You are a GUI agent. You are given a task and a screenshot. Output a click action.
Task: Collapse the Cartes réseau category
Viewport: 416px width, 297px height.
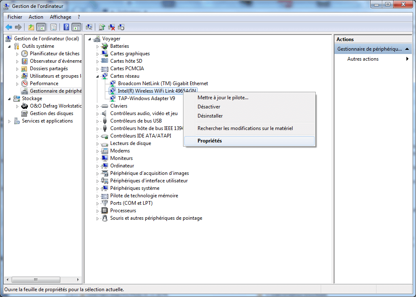(98, 76)
